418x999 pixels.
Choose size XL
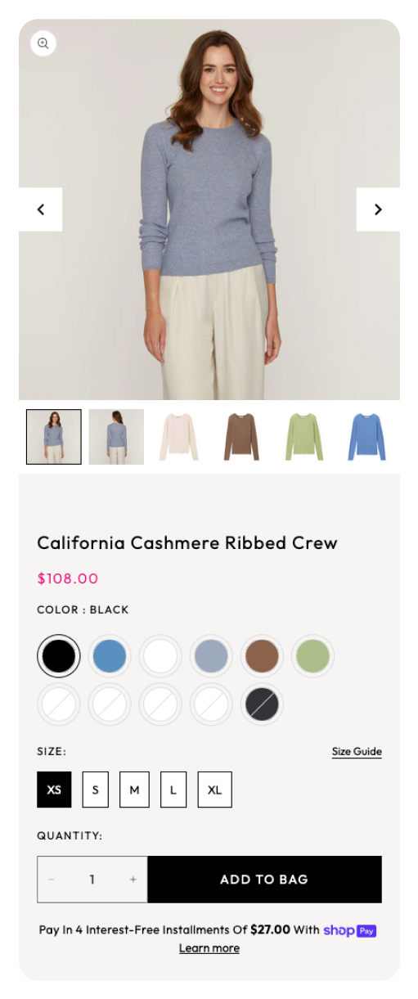click(x=215, y=790)
